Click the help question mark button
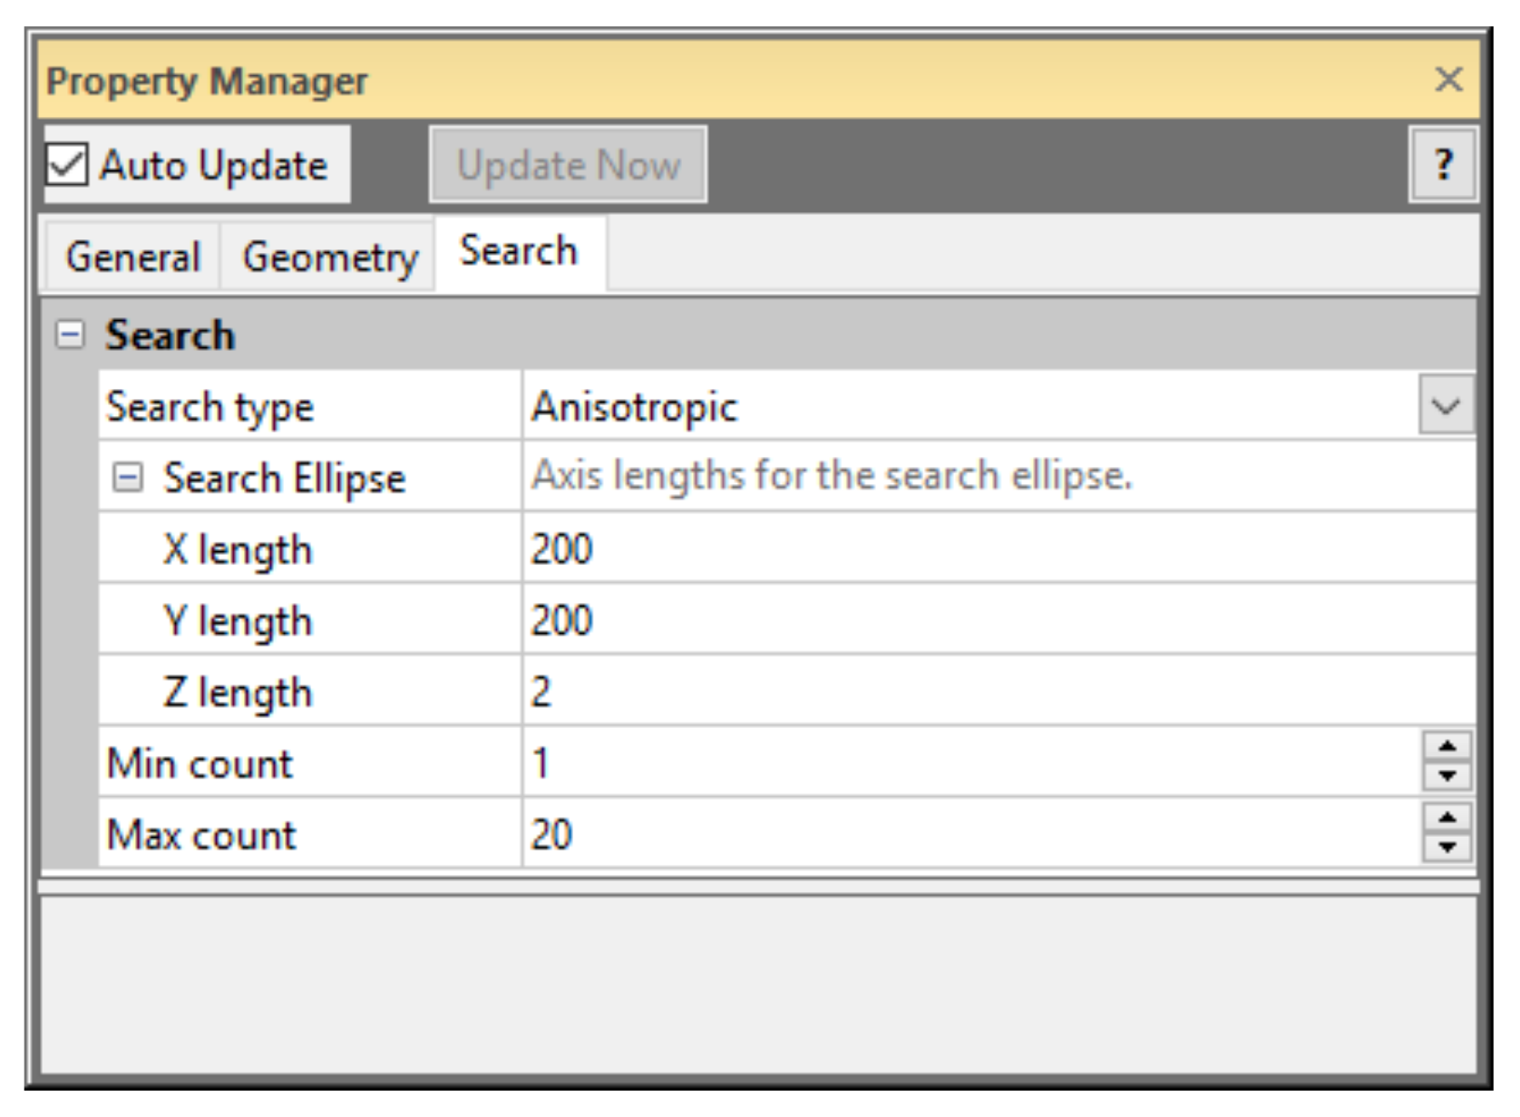This screenshot has height=1117, width=1520. [x=1443, y=165]
